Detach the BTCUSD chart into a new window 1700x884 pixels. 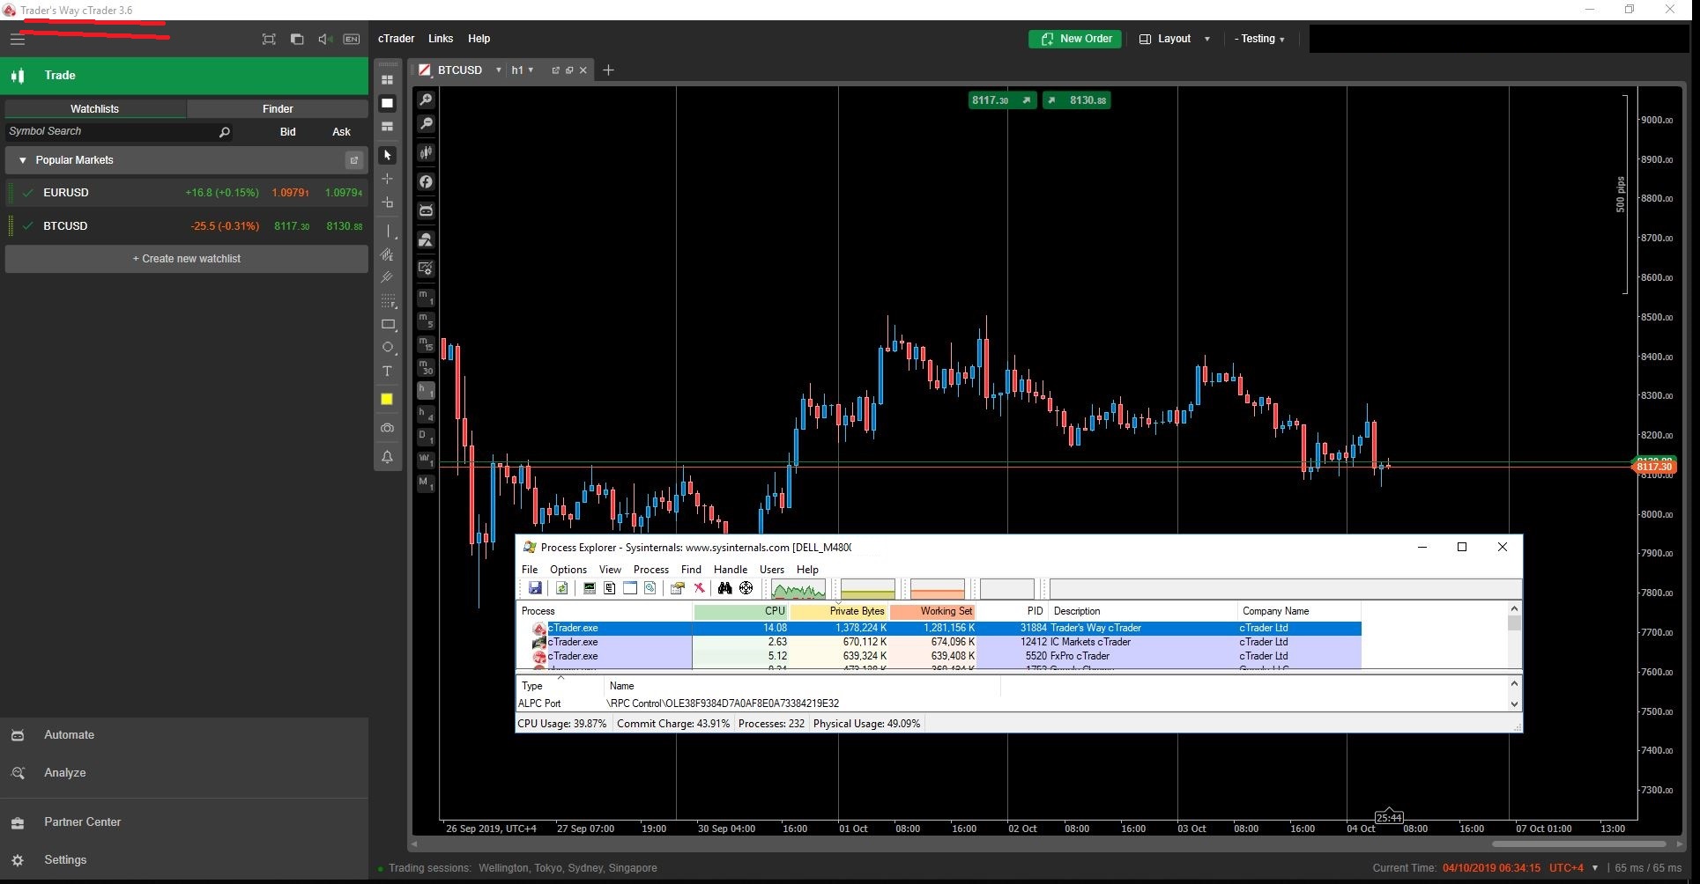556,70
